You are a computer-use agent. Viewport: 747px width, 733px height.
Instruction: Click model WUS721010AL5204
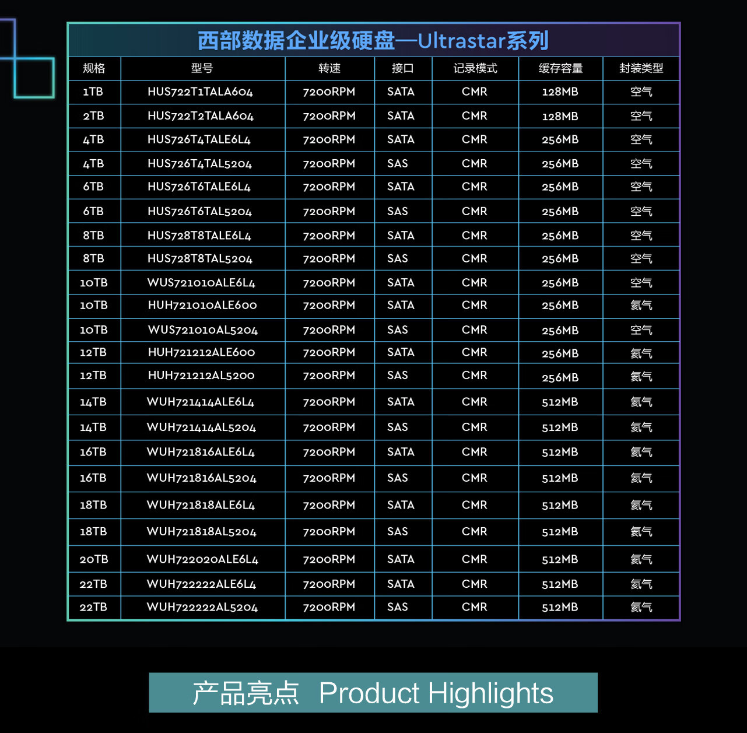tap(203, 330)
